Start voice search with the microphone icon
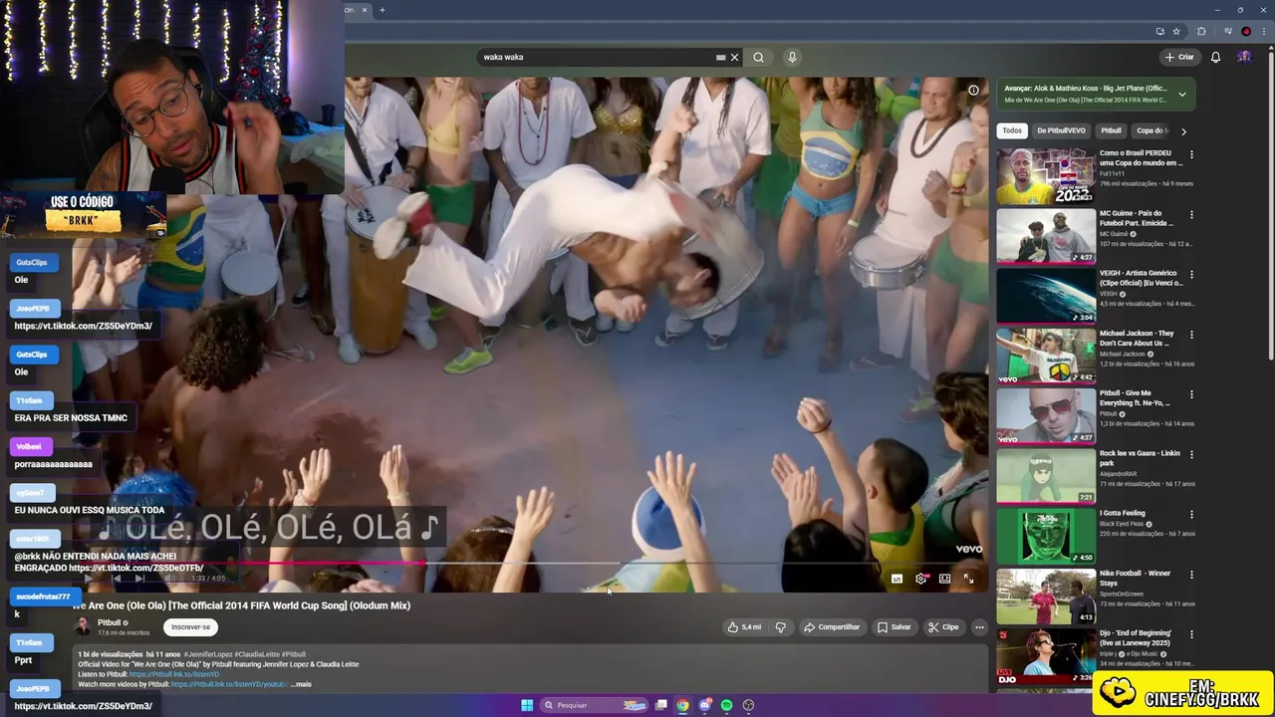 (x=792, y=57)
